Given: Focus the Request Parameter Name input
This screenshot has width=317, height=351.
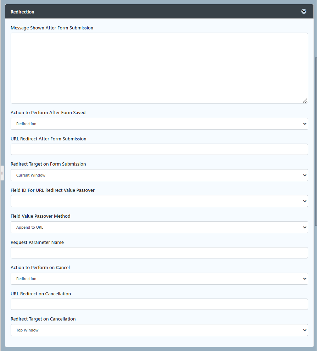Looking at the screenshot, I should (159, 253).
